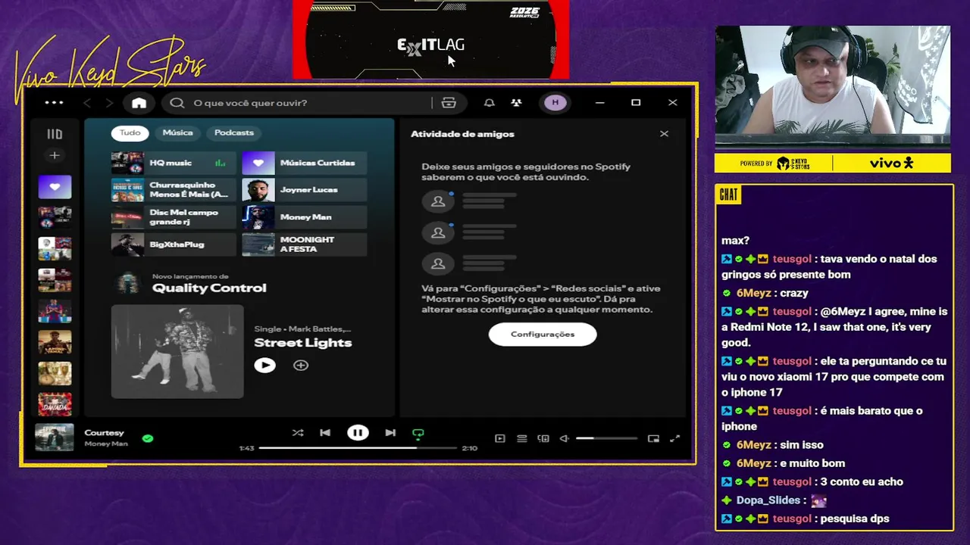Select the 'Tudo' filter chip
Image resolution: width=970 pixels, height=545 pixels.
coord(130,132)
